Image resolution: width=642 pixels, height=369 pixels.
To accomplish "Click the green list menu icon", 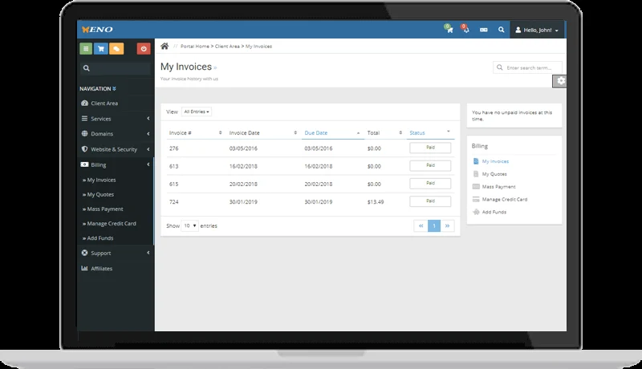I will click(x=86, y=49).
